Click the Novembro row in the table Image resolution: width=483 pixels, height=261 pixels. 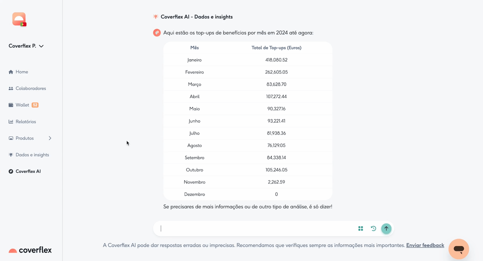248,182
